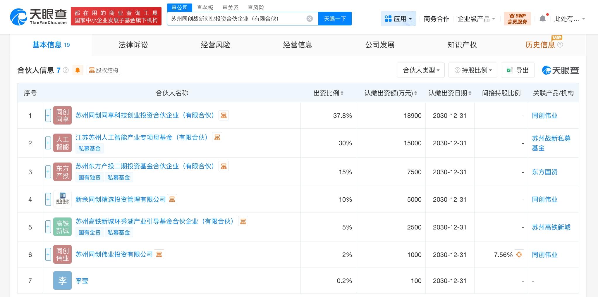Expand row 4 新余同创精选 details
Image resolution: width=598 pixels, height=297 pixels.
[x=48, y=199]
